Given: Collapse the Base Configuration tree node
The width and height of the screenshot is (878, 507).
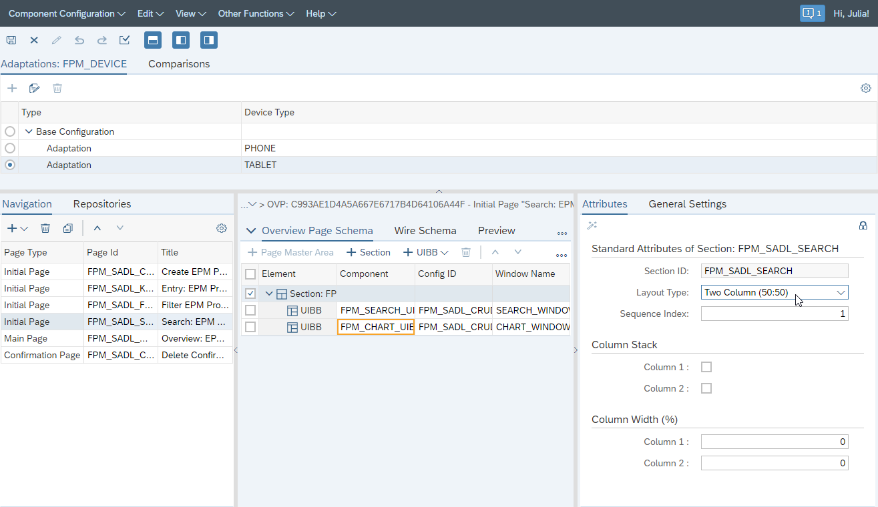Looking at the screenshot, I should coord(28,131).
